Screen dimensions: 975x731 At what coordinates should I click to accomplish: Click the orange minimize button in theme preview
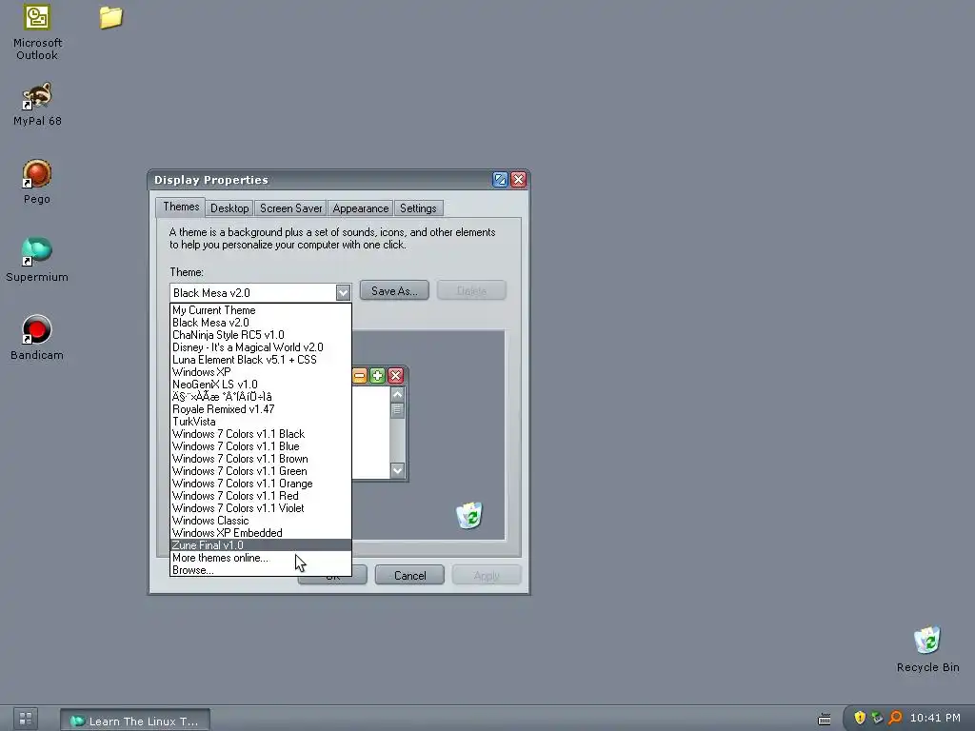359,375
